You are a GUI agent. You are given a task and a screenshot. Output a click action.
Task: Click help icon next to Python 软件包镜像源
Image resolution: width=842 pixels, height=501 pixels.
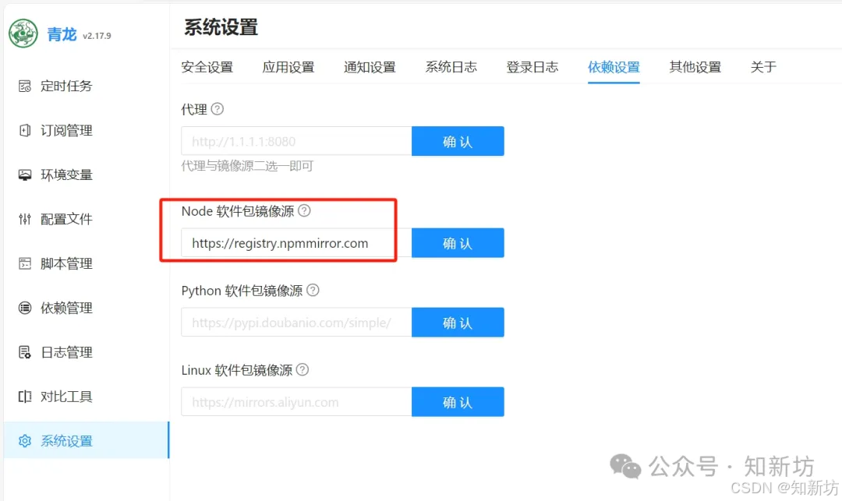pyautogui.click(x=313, y=290)
